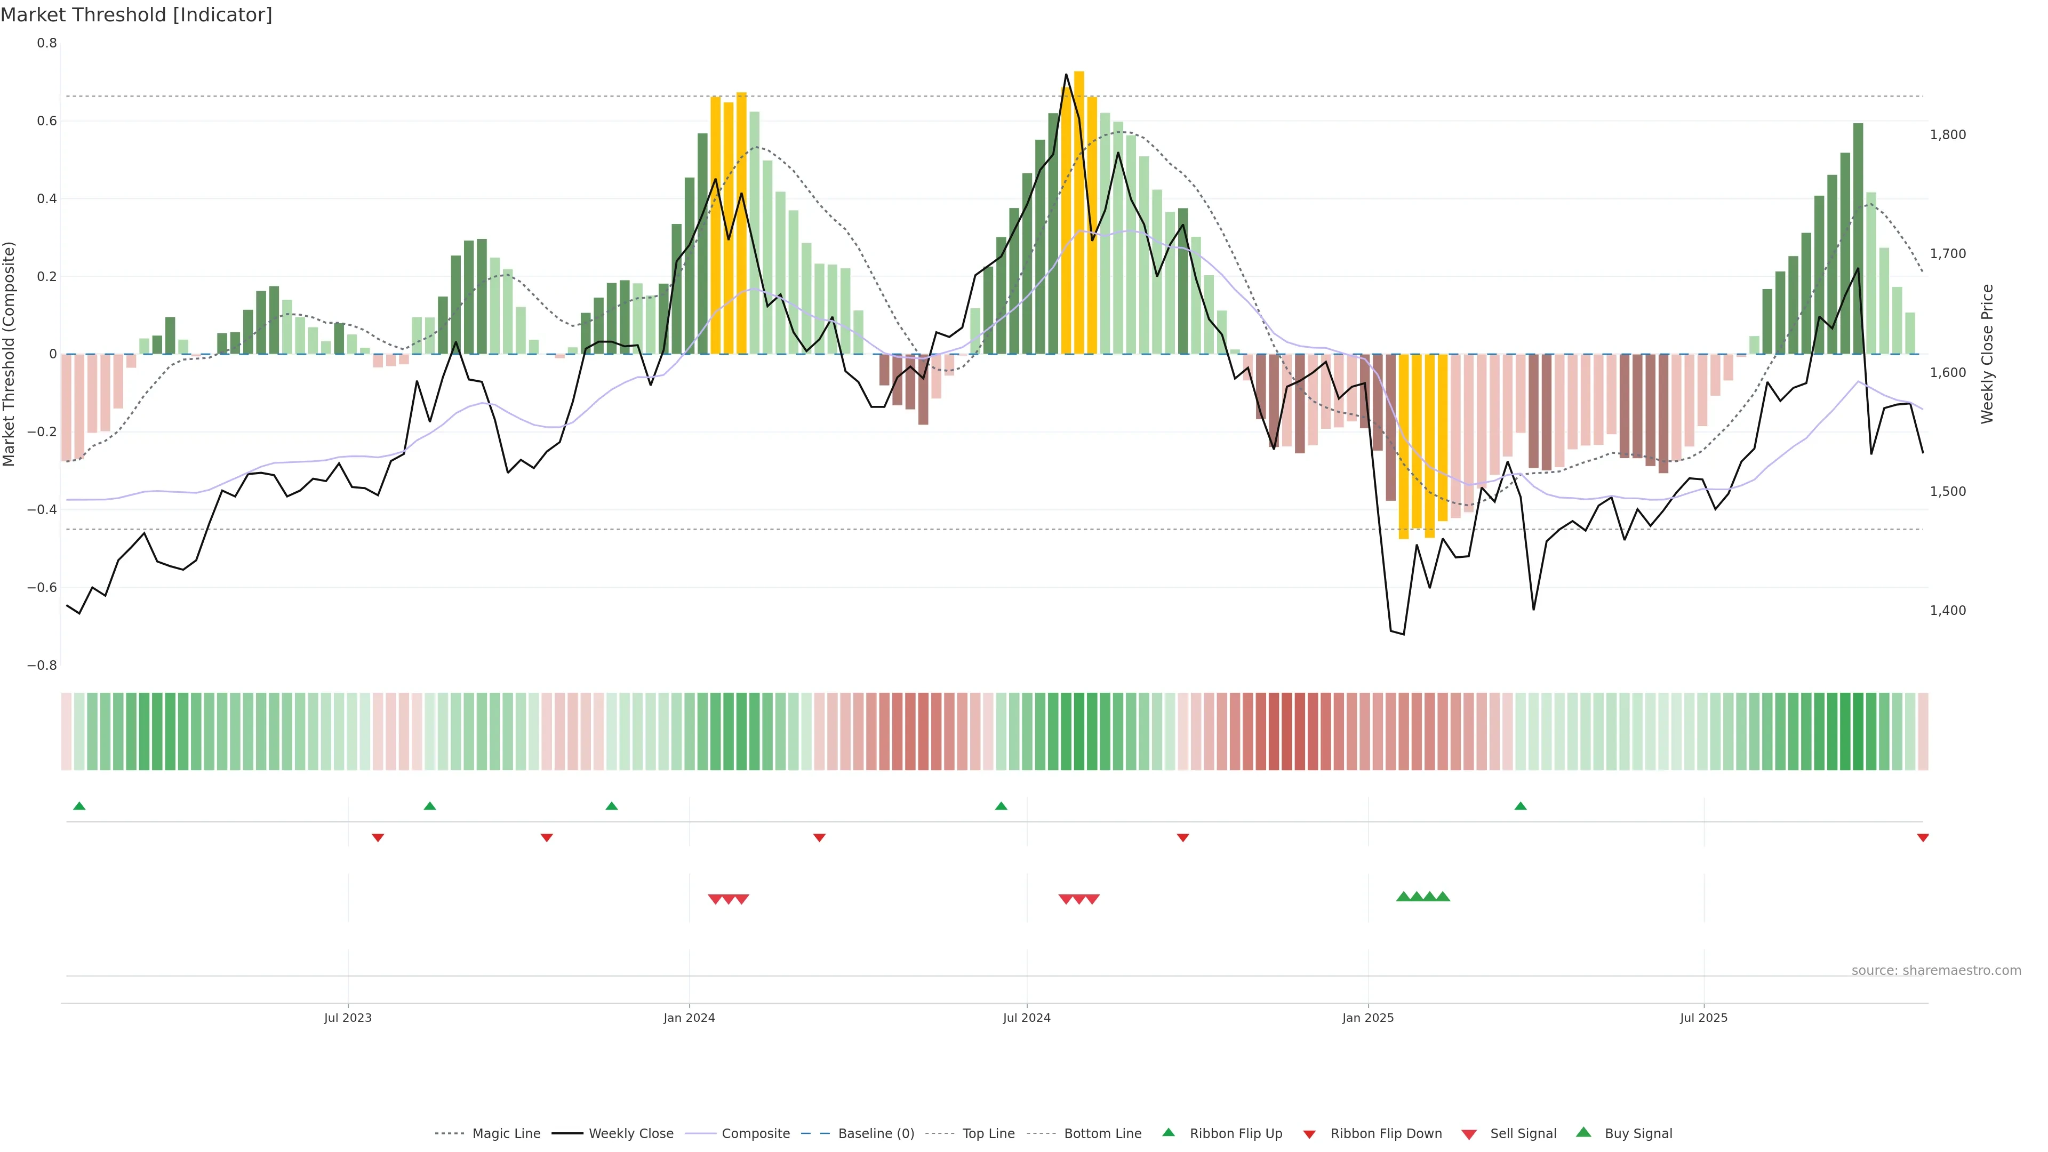Click the latest red Ribbon Flip Down marker

point(1922,838)
